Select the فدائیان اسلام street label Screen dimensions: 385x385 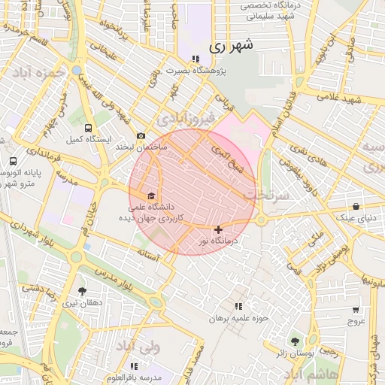pos(284,115)
